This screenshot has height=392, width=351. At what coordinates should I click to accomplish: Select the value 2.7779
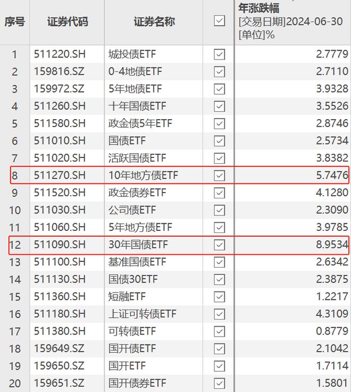pyautogui.click(x=332, y=54)
